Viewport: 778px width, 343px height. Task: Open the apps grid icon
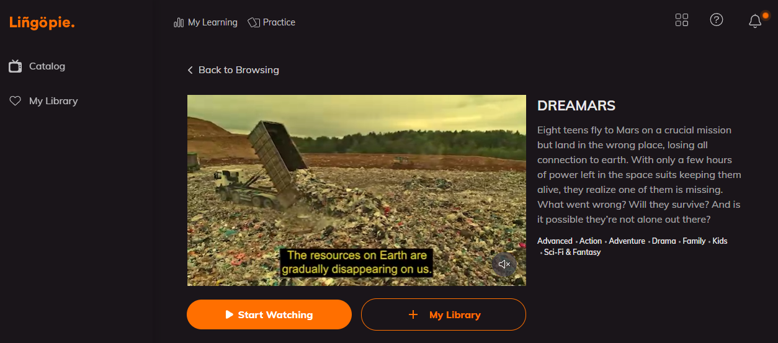tap(682, 20)
